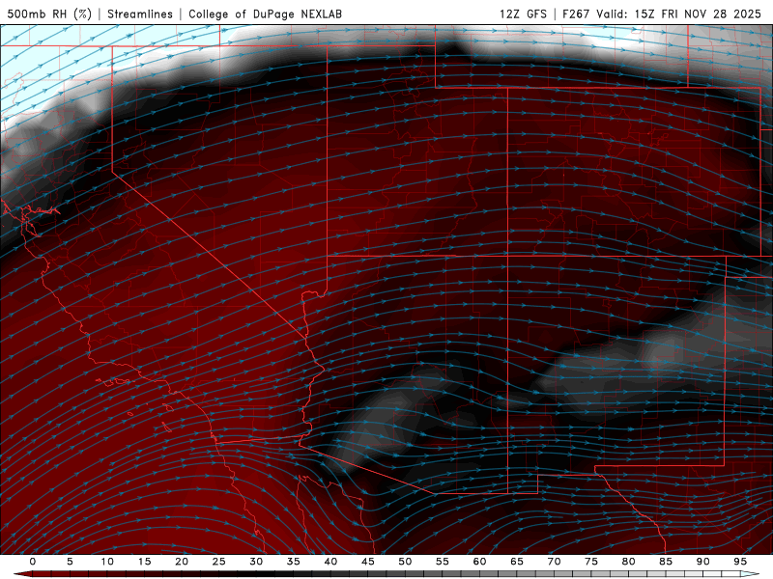Click the 20 value on the color scale
Image resolution: width=773 pixels, height=579 pixels.
pos(182,562)
